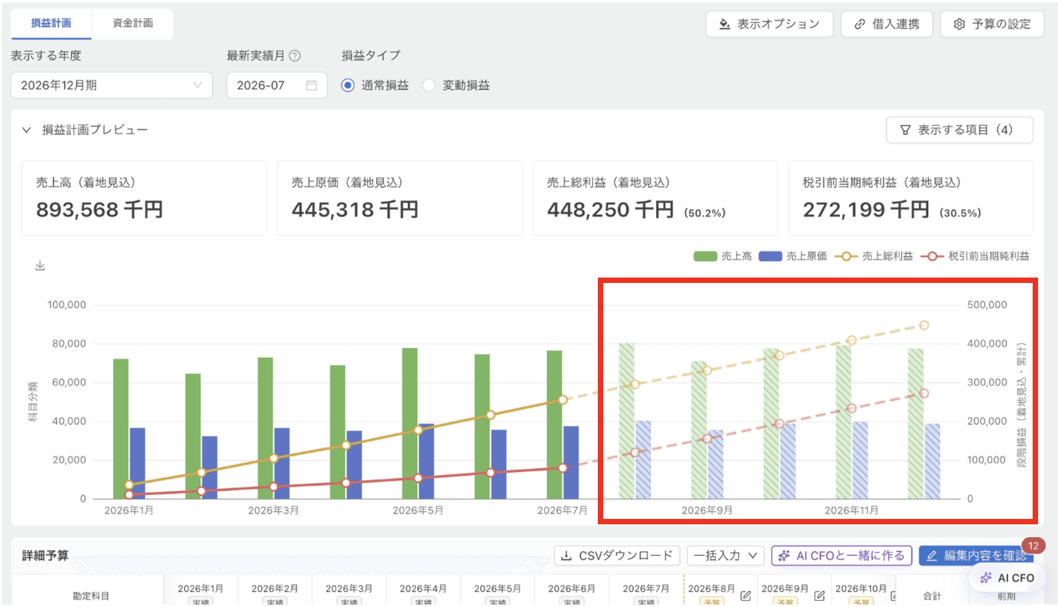Viewport: 1058px width, 607px height.
Task: Click the 合計 column header
Action: 932,596
